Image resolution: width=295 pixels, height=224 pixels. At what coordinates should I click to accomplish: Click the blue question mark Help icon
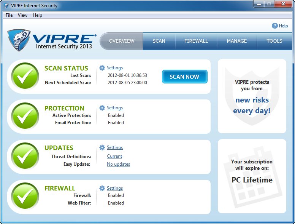[x=275, y=26]
